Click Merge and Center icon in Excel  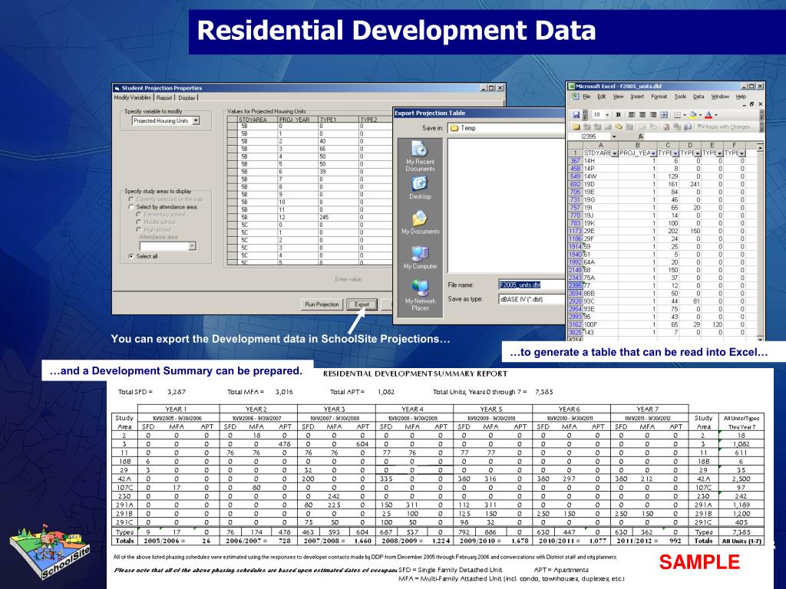[x=664, y=115]
